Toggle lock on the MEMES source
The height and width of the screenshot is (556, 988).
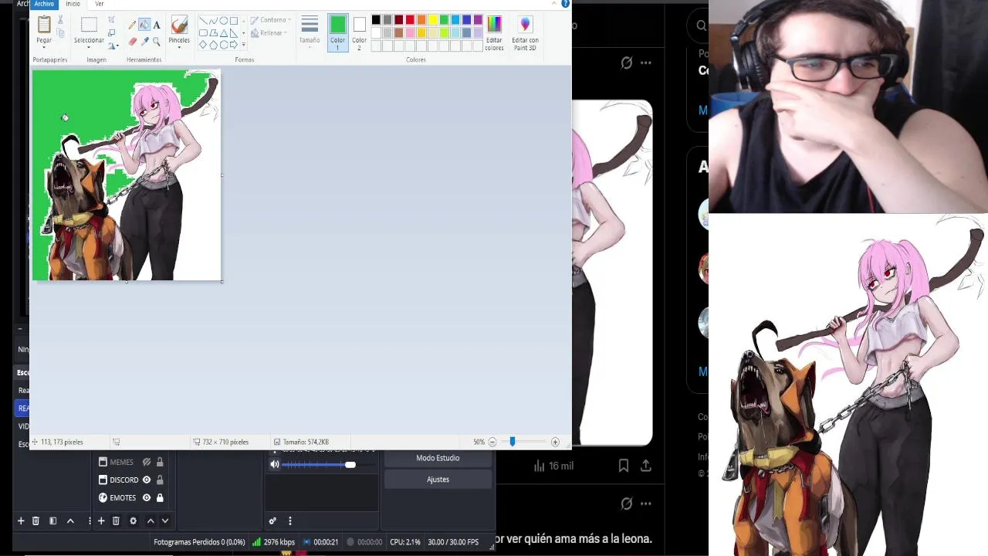[160, 462]
